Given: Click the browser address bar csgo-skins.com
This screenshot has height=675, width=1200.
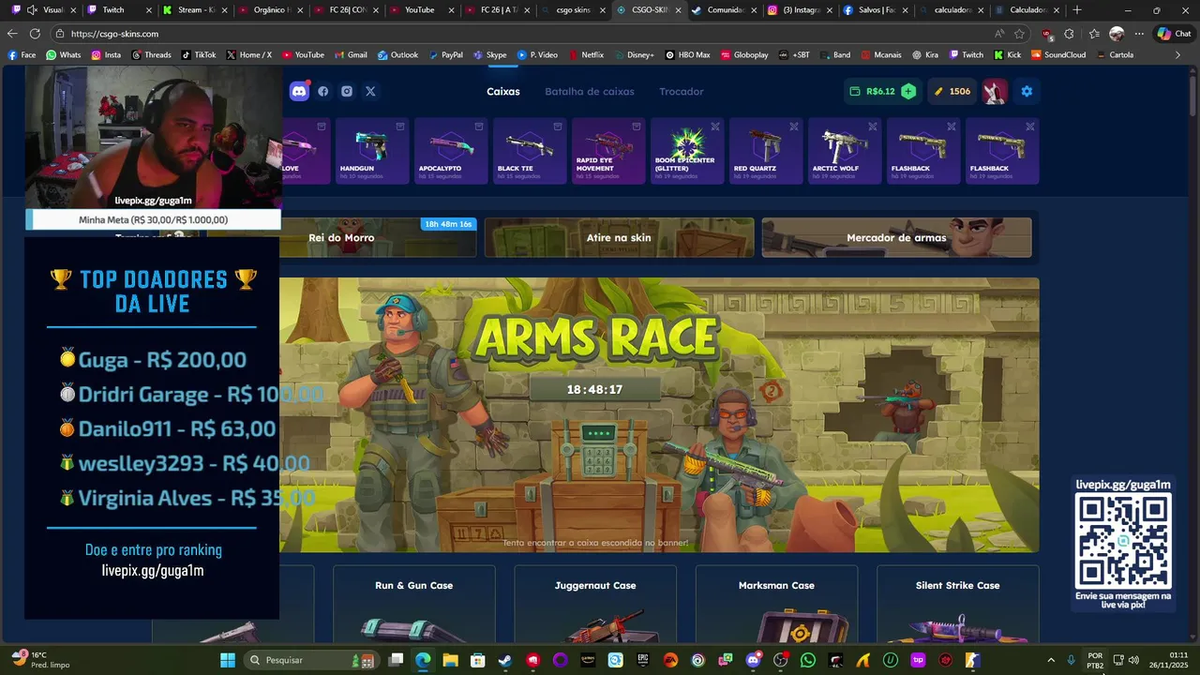Looking at the screenshot, I should (525, 34).
